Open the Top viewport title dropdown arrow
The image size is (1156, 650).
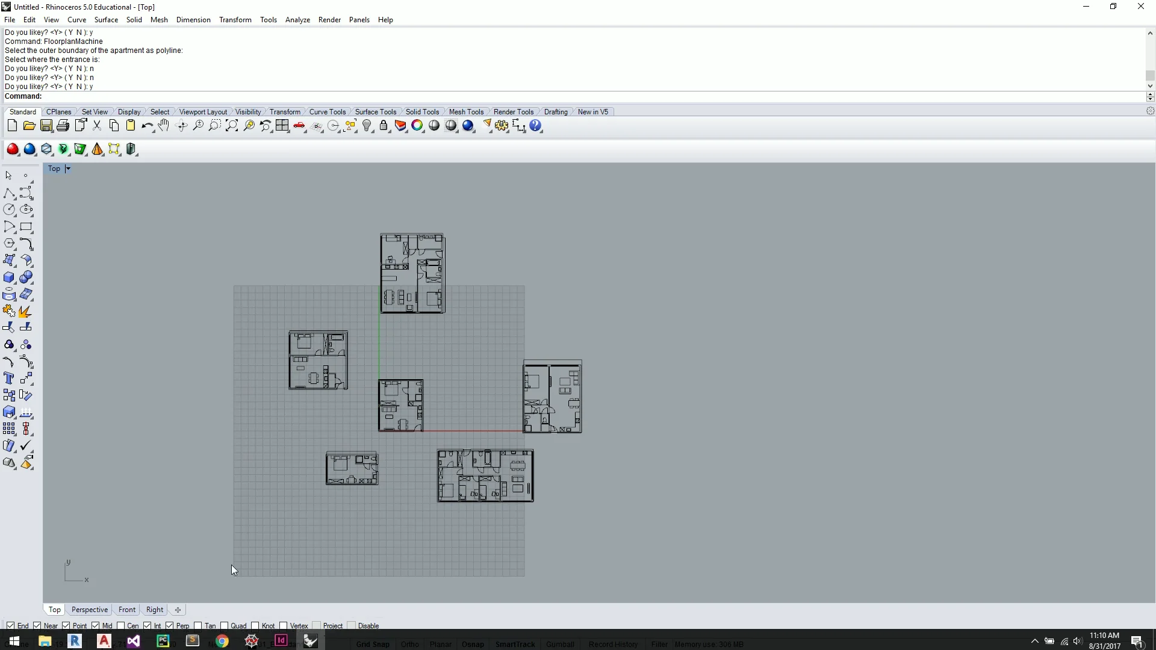[68, 169]
